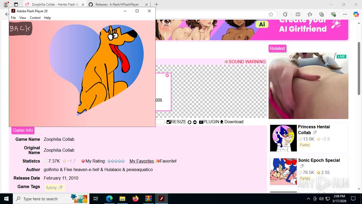Open Sonic Epoch Special in new window icon
The height and width of the screenshot is (204, 362).
tap(302, 166)
